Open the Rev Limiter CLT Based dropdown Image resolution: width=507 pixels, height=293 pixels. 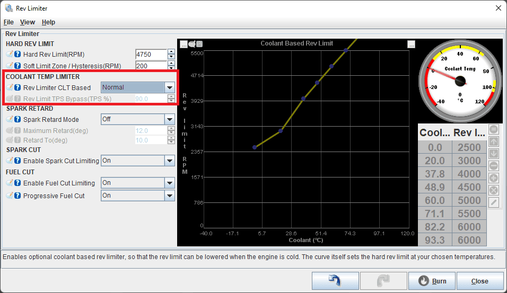click(138, 87)
